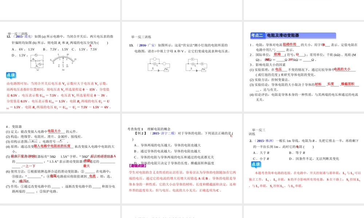Click the red answer 欧姆
364x218 pixels.
(x=277, y=54)
